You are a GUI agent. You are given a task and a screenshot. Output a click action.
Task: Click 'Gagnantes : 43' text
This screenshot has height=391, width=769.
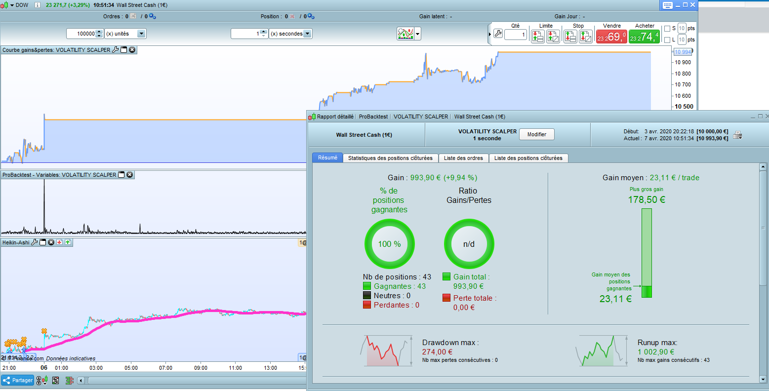[x=400, y=286]
